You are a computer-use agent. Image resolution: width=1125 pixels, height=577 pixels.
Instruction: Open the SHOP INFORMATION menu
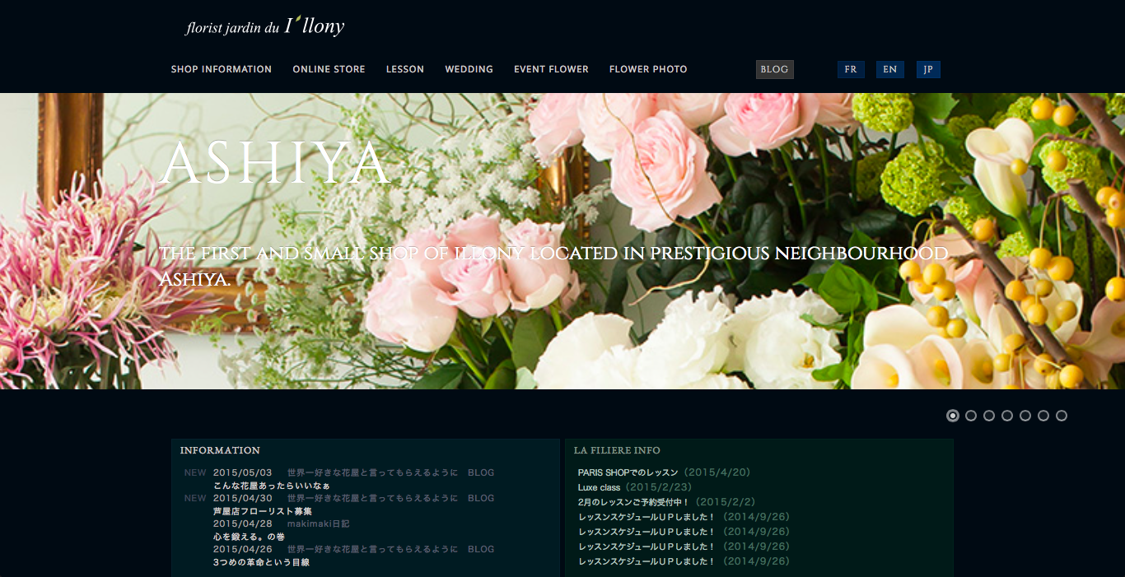[222, 69]
